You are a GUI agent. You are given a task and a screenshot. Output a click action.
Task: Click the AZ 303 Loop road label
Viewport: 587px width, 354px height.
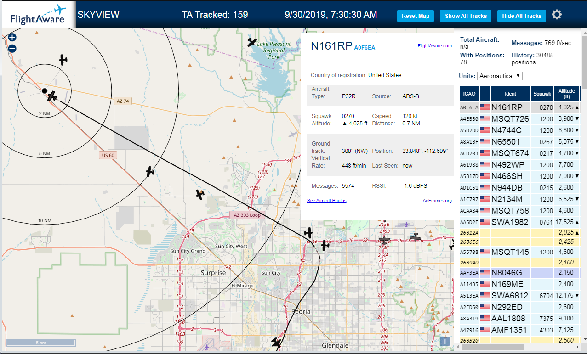click(x=247, y=215)
